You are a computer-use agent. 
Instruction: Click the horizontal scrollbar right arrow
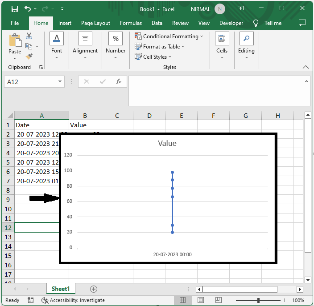click(x=300, y=289)
